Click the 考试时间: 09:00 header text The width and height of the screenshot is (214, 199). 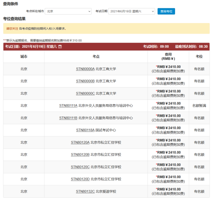156,47
